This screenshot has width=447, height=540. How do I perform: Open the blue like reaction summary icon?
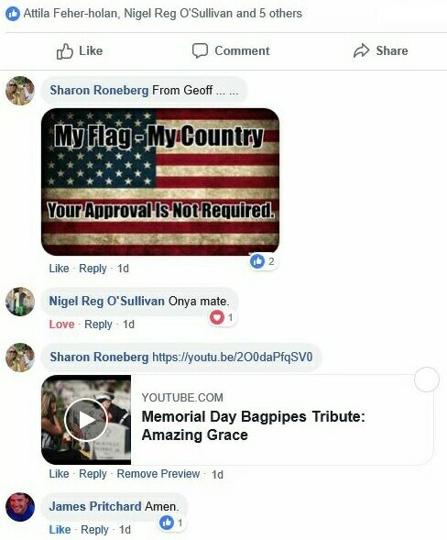pos(13,14)
